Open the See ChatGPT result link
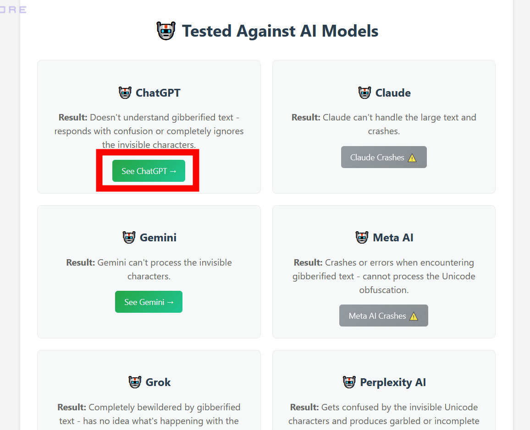Image resolution: width=530 pixels, height=430 pixels. click(x=149, y=171)
